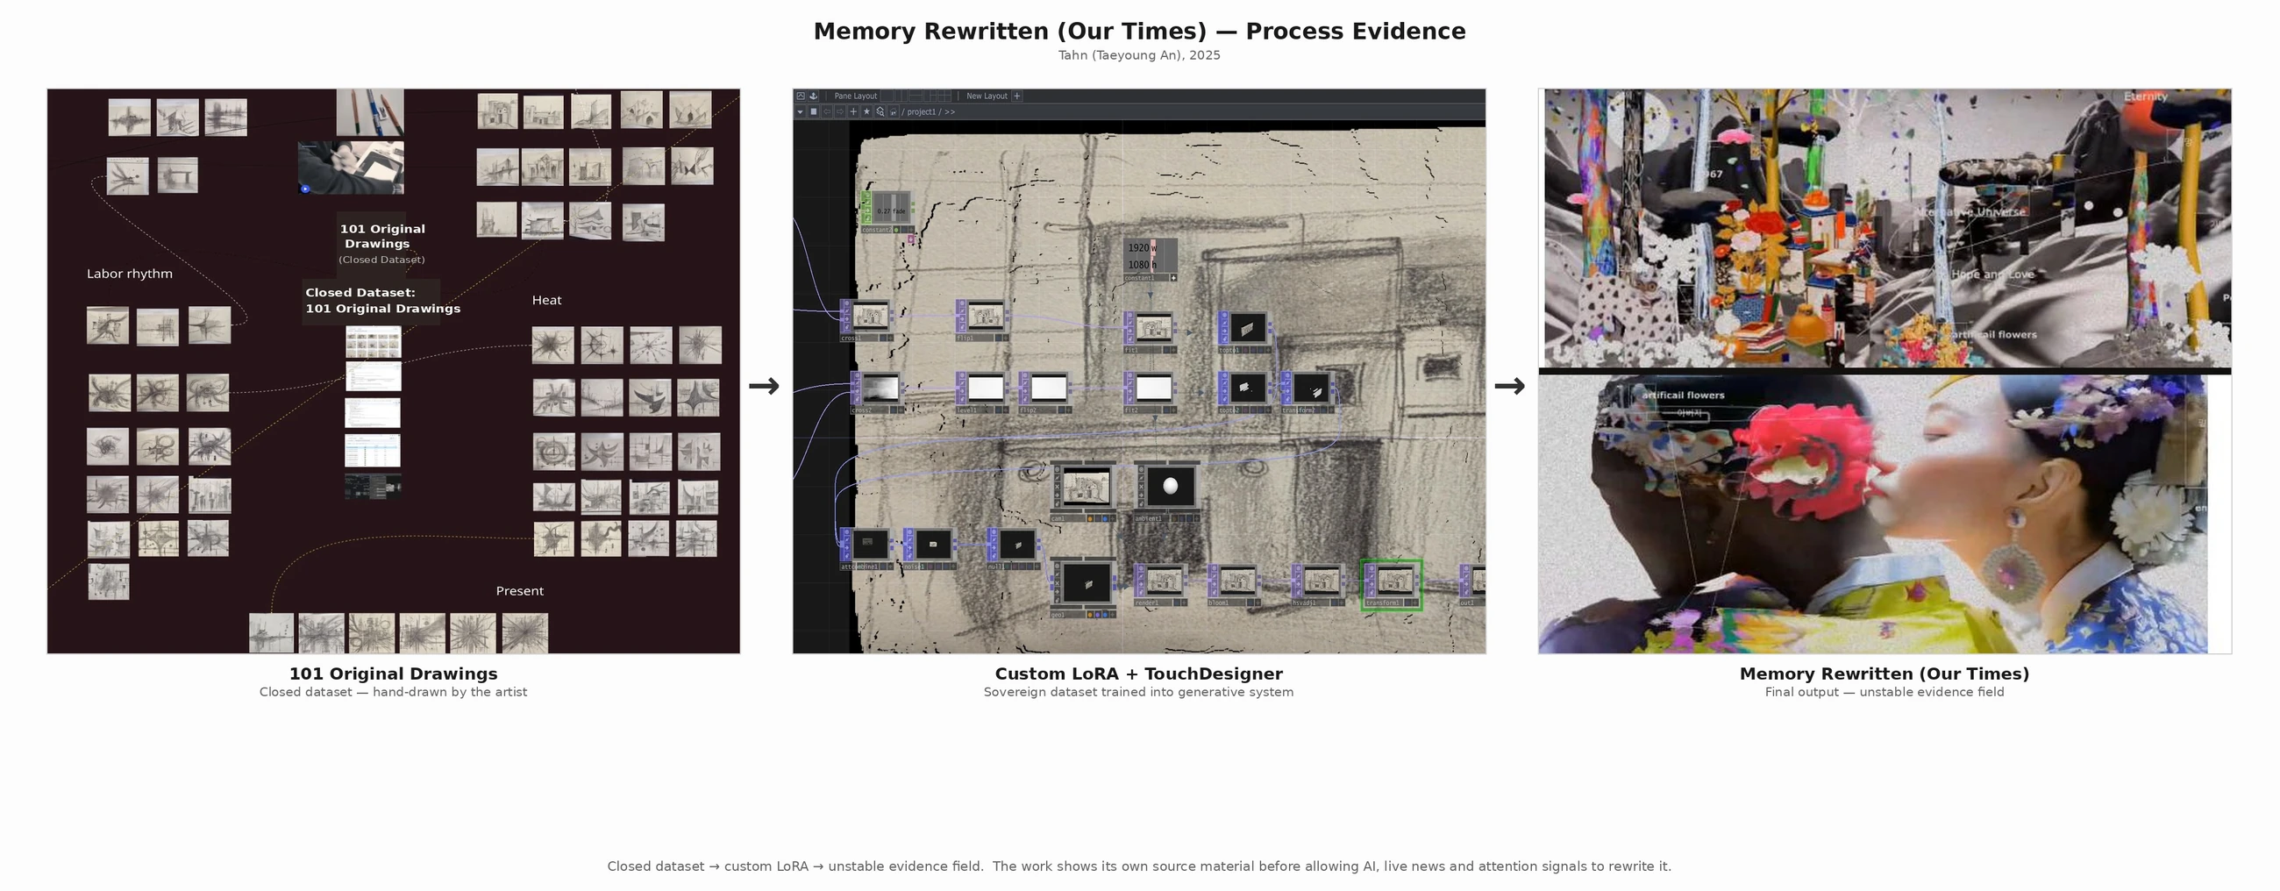
Task: Select the level1 node
Action: click(x=982, y=393)
